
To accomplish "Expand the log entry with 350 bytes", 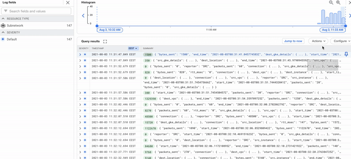I will click(80, 61).
